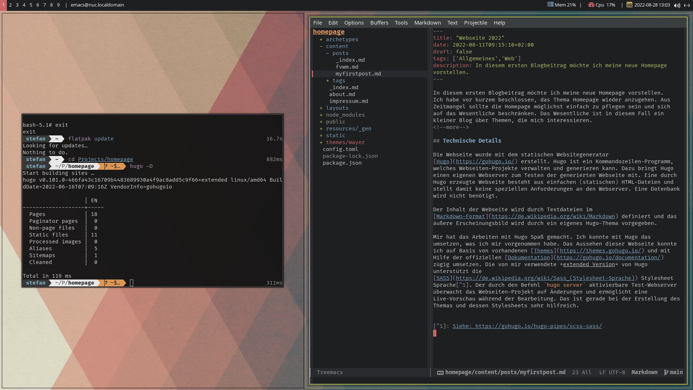The height and width of the screenshot is (390, 693).
Task: Click the LF UTF-8 encoding indicator
Action: (x=612, y=372)
